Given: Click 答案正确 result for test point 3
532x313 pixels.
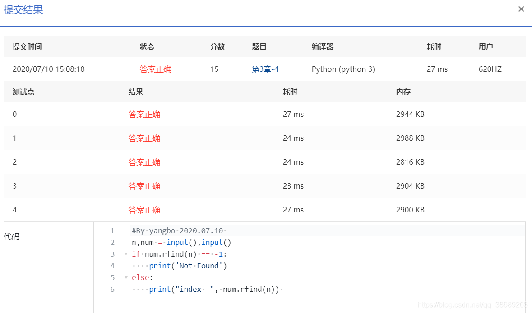Looking at the screenshot, I should [x=144, y=186].
